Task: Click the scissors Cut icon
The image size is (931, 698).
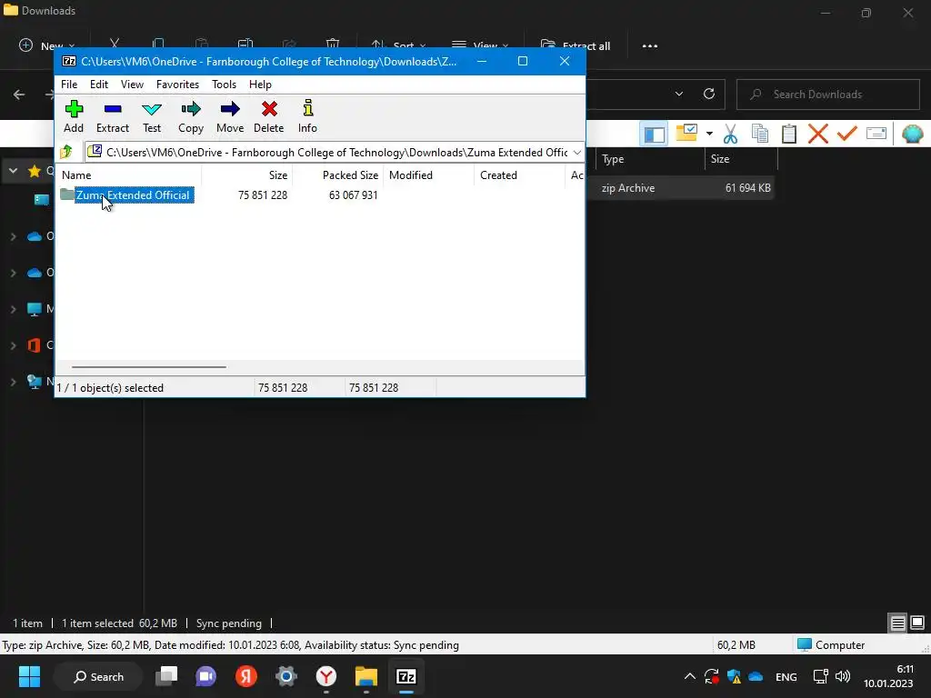Action: (x=730, y=135)
